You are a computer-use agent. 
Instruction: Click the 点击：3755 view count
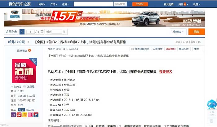(x=182, y=42)
